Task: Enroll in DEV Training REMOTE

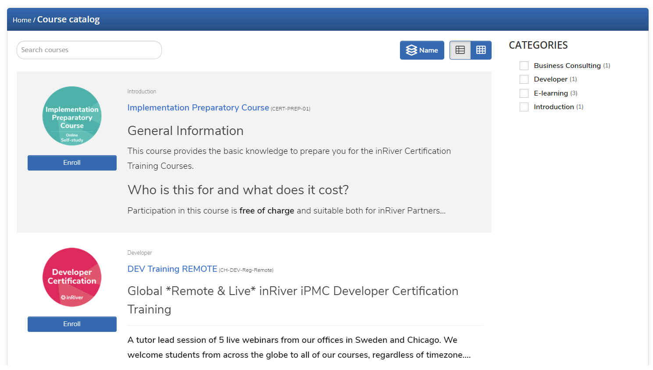Action: coord(72,324)
